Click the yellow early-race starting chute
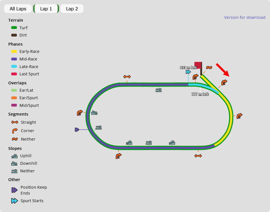Screen dimensions: 270x212 210,84
